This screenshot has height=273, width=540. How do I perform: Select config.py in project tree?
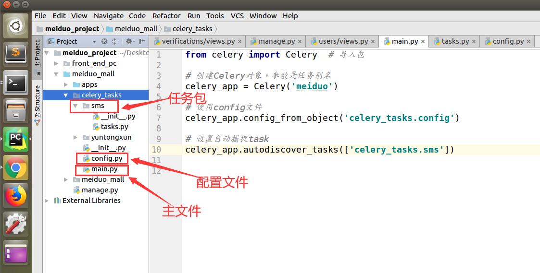(103, 158)
